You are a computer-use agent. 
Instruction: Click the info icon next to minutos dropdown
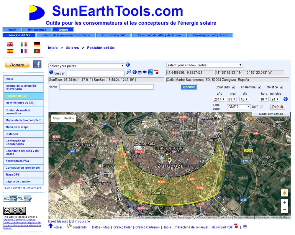286,99
